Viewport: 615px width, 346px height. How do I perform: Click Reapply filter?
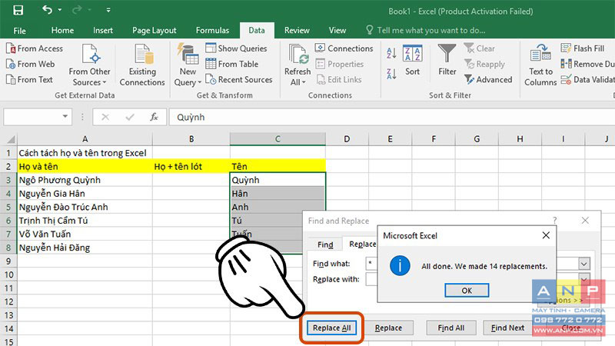(x=484, y=64)
